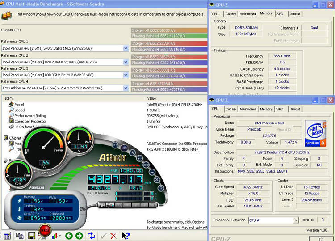Open SPD tab in lower CPU-Z window
This screenshot has height=241, width=335.
pos(280,109)
